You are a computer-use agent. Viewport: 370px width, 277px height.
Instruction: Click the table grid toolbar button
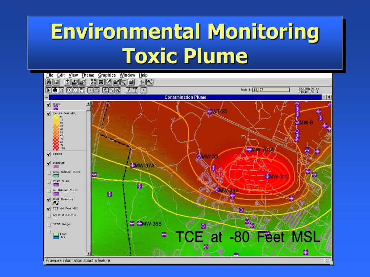tap(131, 82)
